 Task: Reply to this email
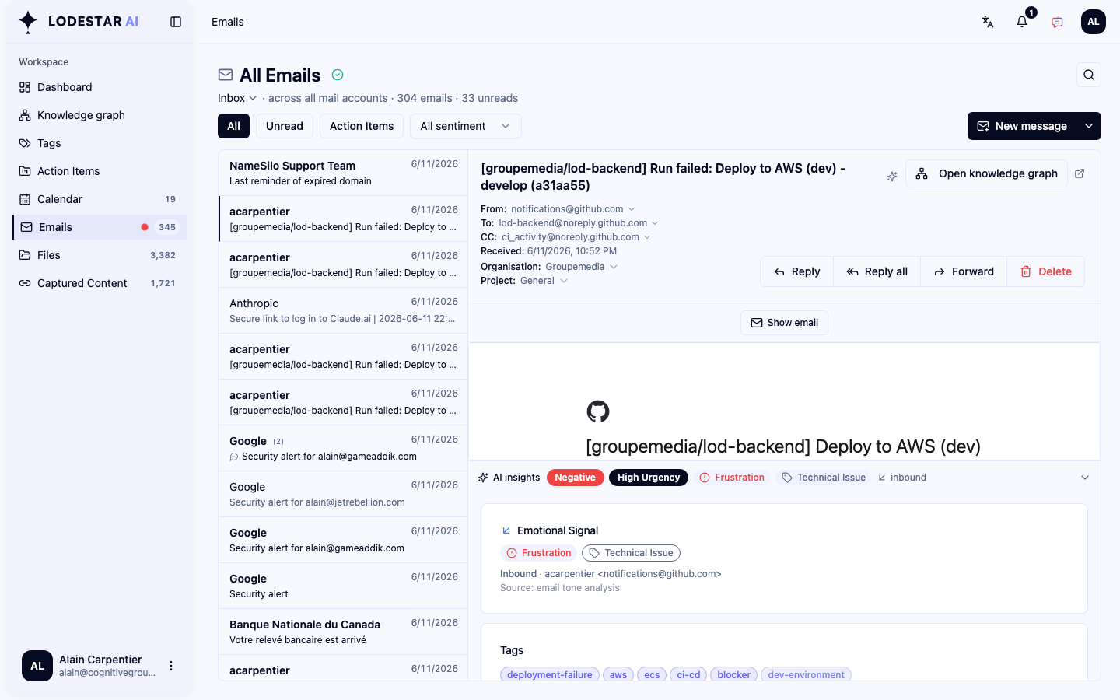coord(797,271)
